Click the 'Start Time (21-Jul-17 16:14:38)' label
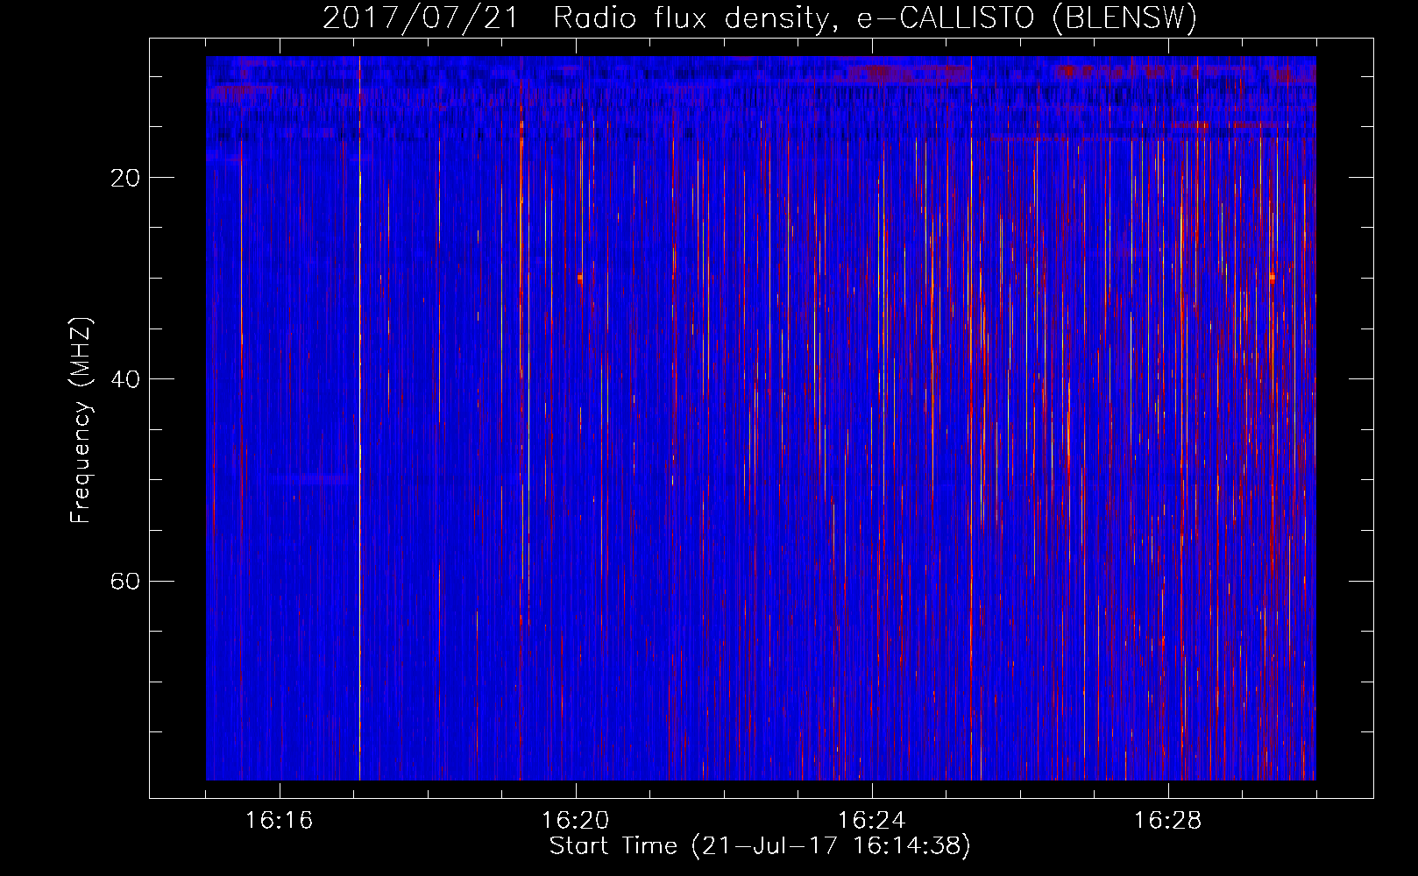This screenshot has height=876, width=1418. [x=760, y=846]
